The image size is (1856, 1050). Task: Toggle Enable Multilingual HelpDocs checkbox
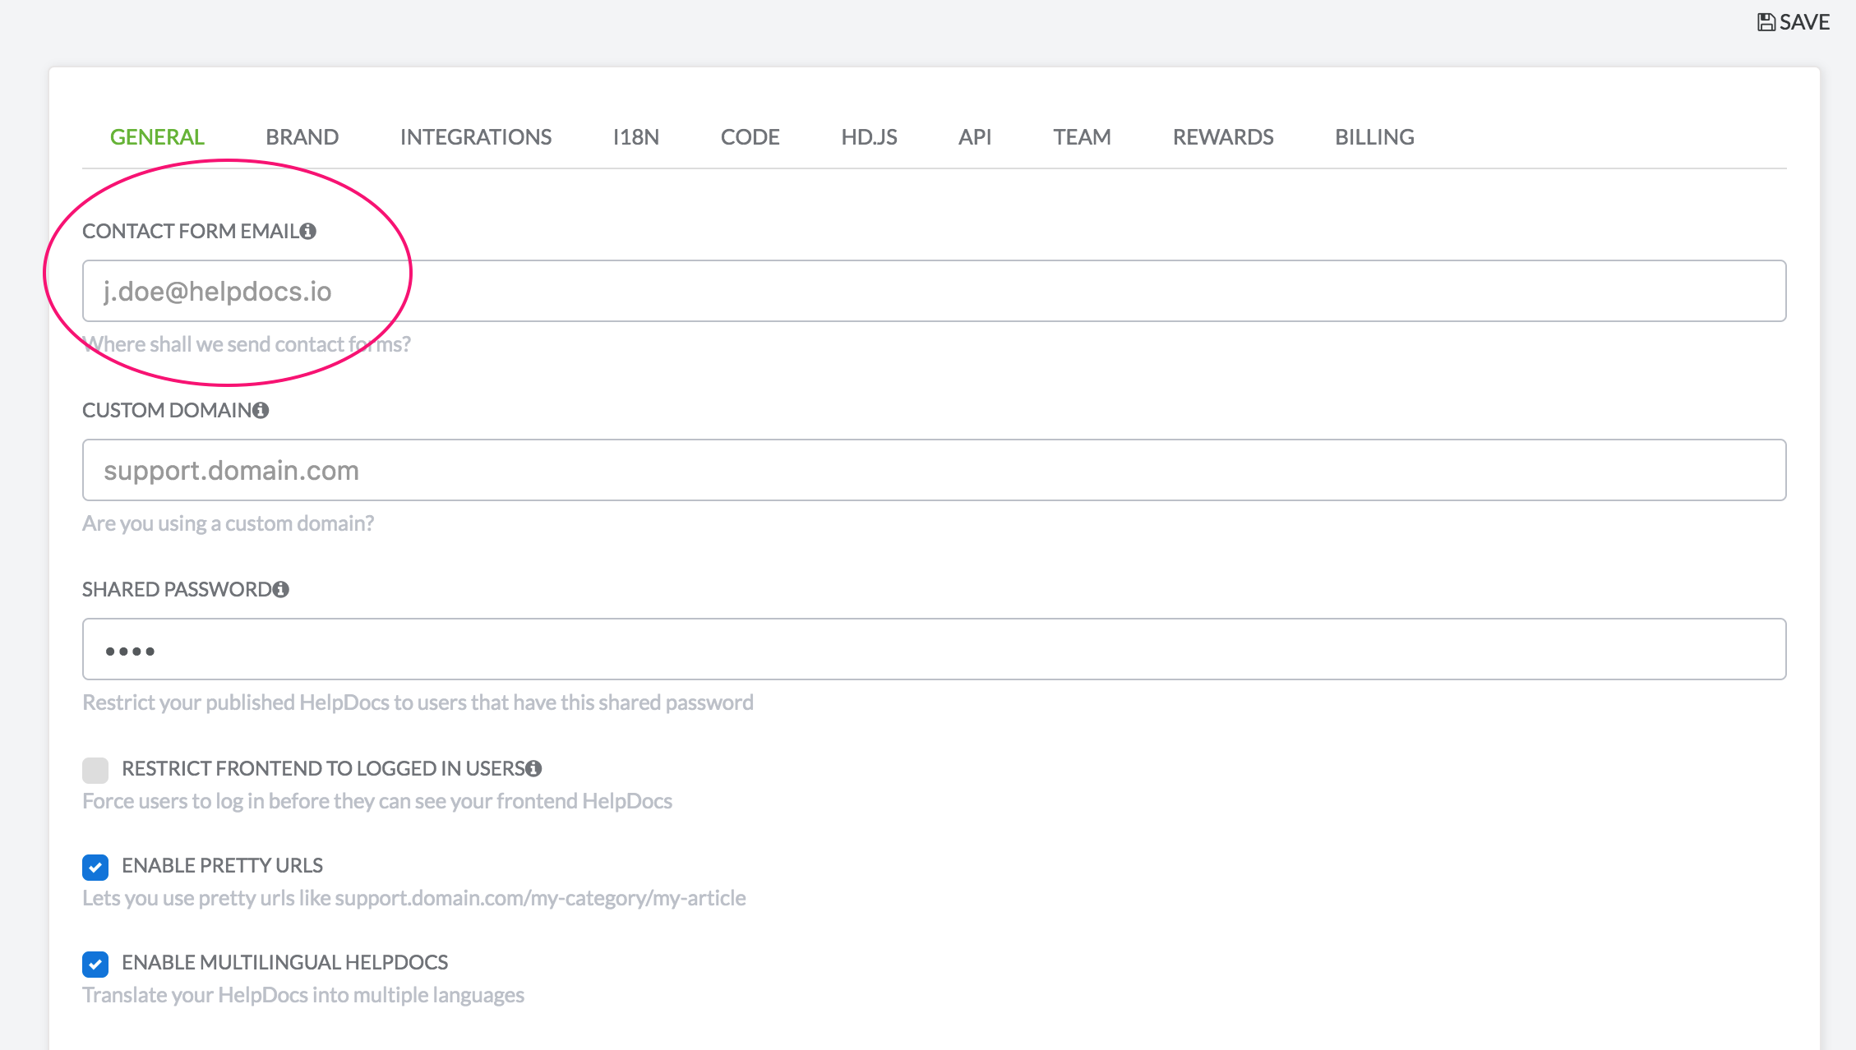(95, 964)
